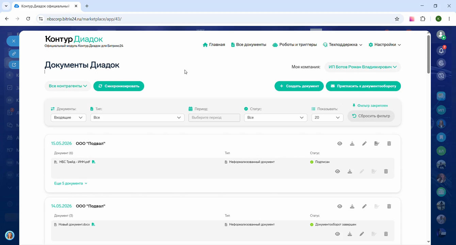The width and height of the screenshot is (456, 245).
Task: View the Новый документ.docx document
Action: pyautogui.click(x=337, y=234)
